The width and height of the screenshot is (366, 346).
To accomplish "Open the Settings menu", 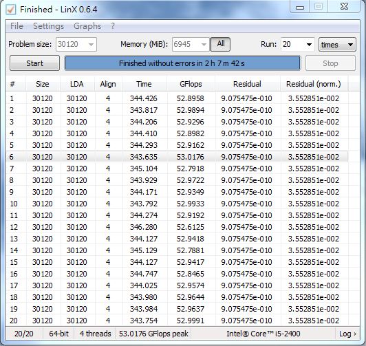I will (48, 26).
